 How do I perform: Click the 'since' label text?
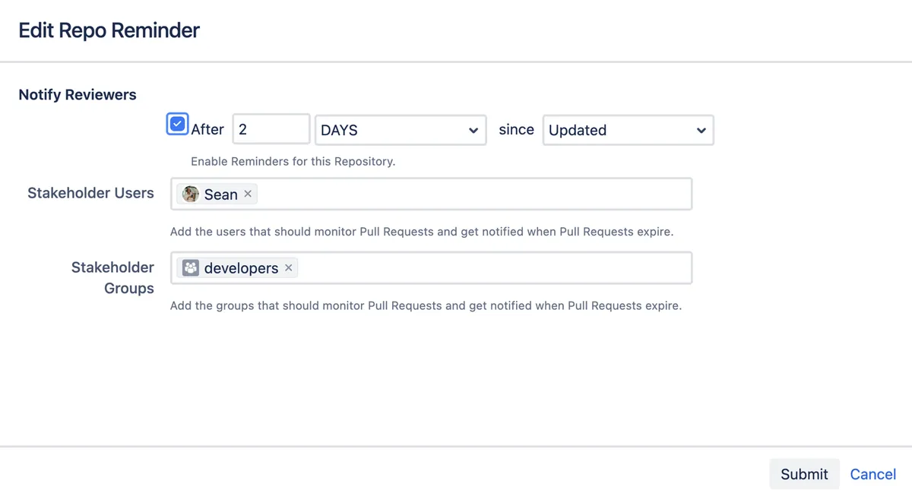coord(516,129)
